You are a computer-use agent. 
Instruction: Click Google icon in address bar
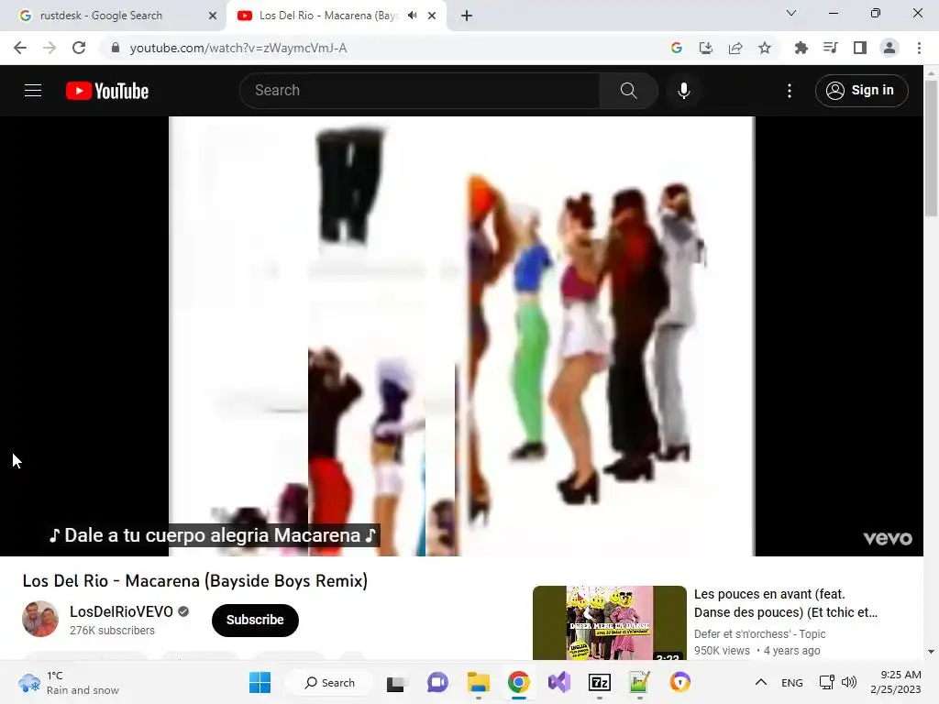[677, 48]
